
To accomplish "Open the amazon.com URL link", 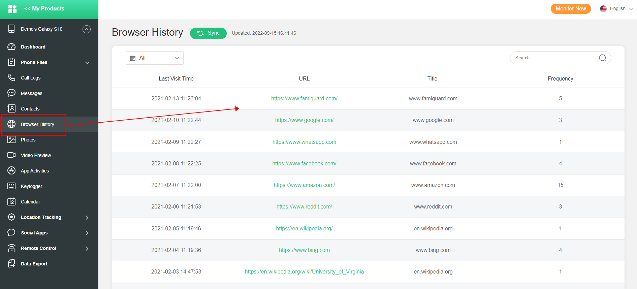I will pos(304,185).
